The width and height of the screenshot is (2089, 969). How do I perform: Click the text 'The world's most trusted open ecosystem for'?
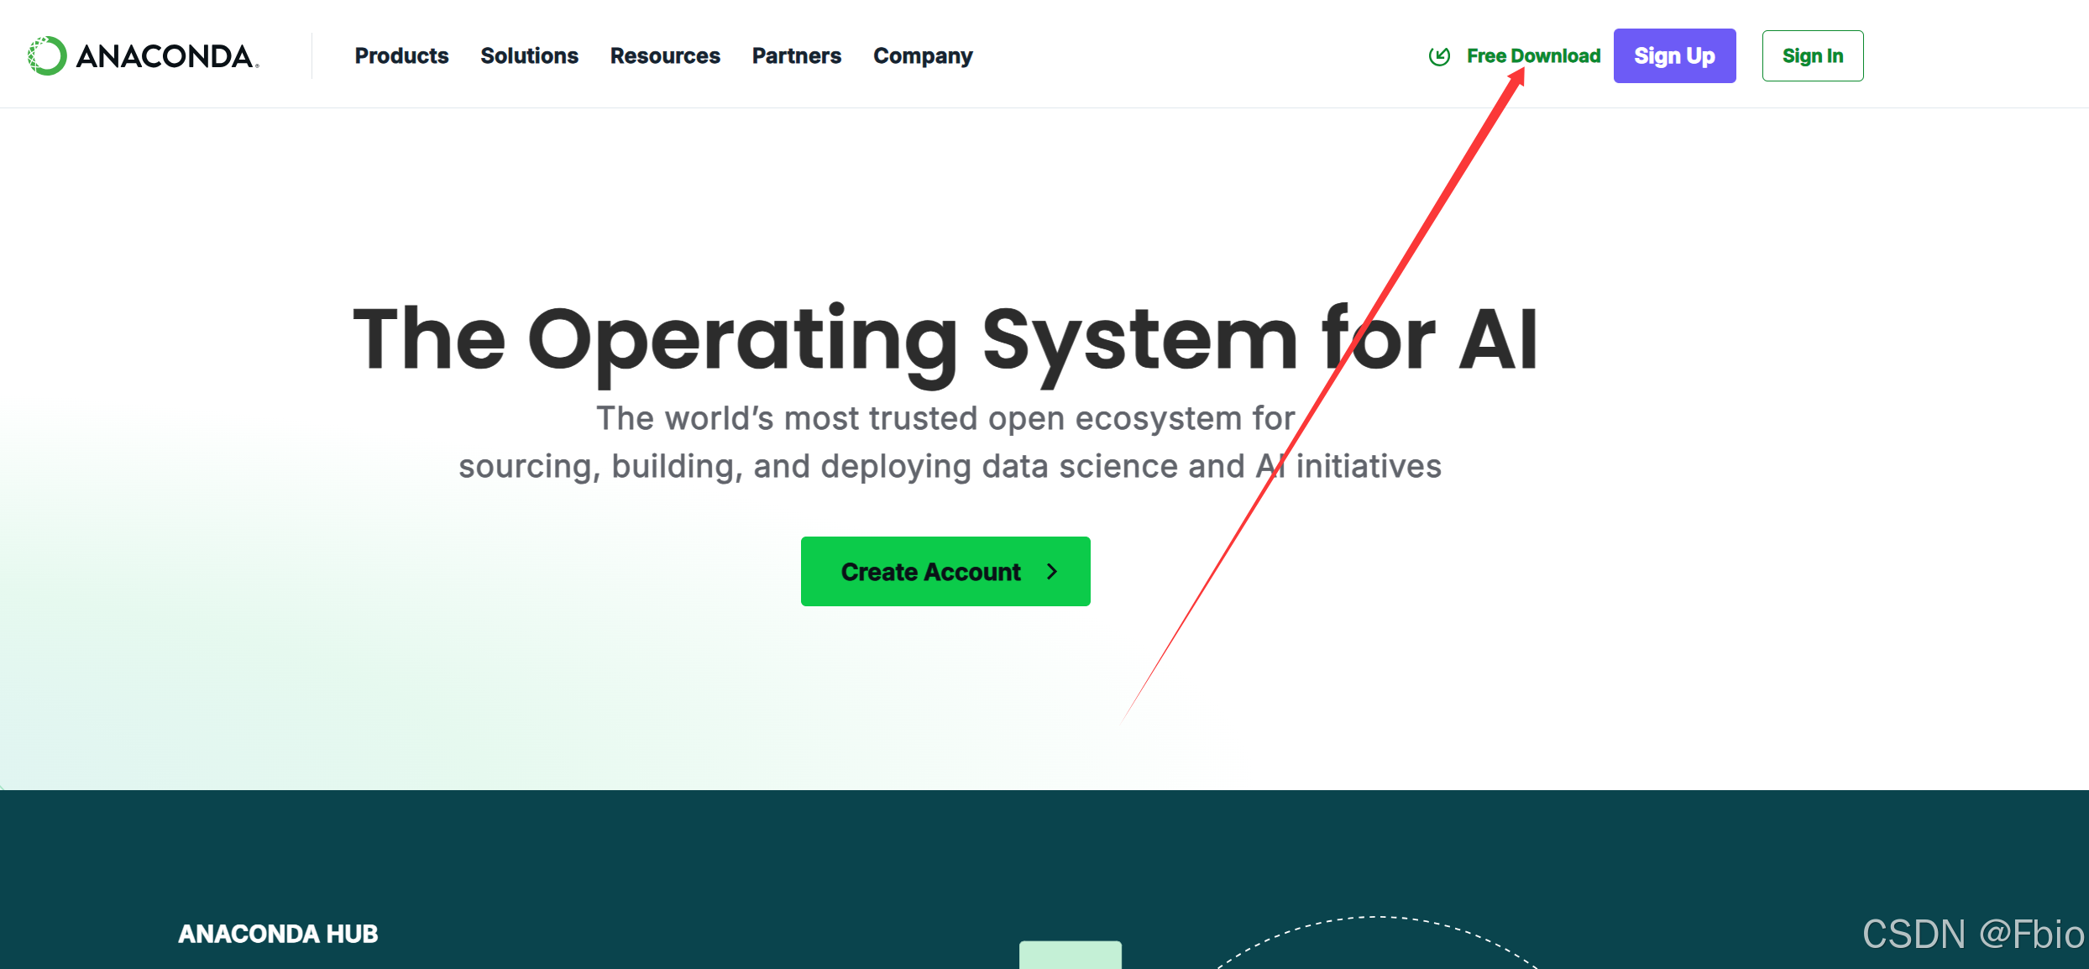click(x=945, y=418)
